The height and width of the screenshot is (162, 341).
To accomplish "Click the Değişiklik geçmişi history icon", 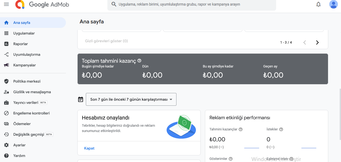I will 6,134.
